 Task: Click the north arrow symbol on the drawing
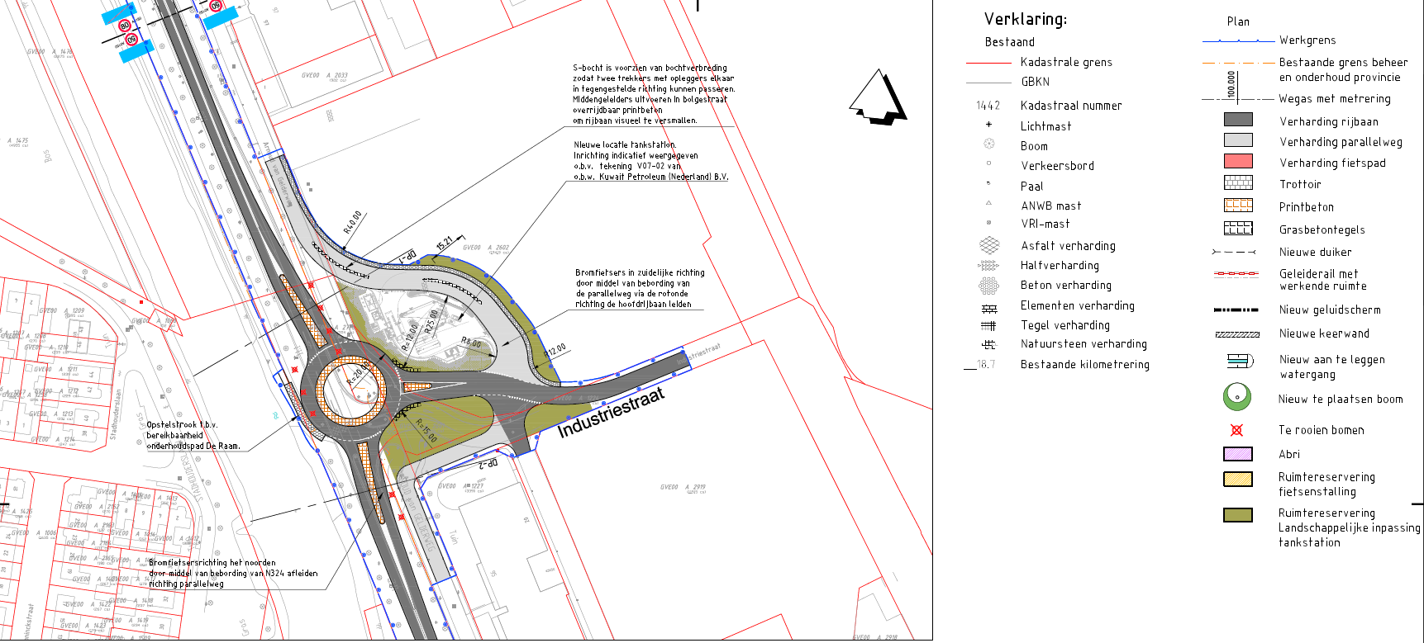(877, 98)
